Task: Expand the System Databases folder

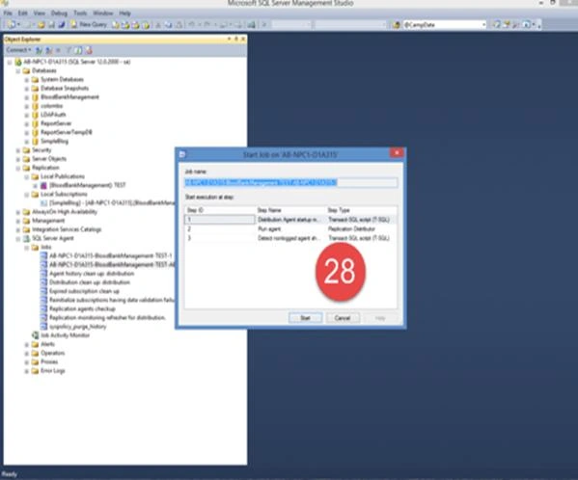Action: [x=27, y=80]
